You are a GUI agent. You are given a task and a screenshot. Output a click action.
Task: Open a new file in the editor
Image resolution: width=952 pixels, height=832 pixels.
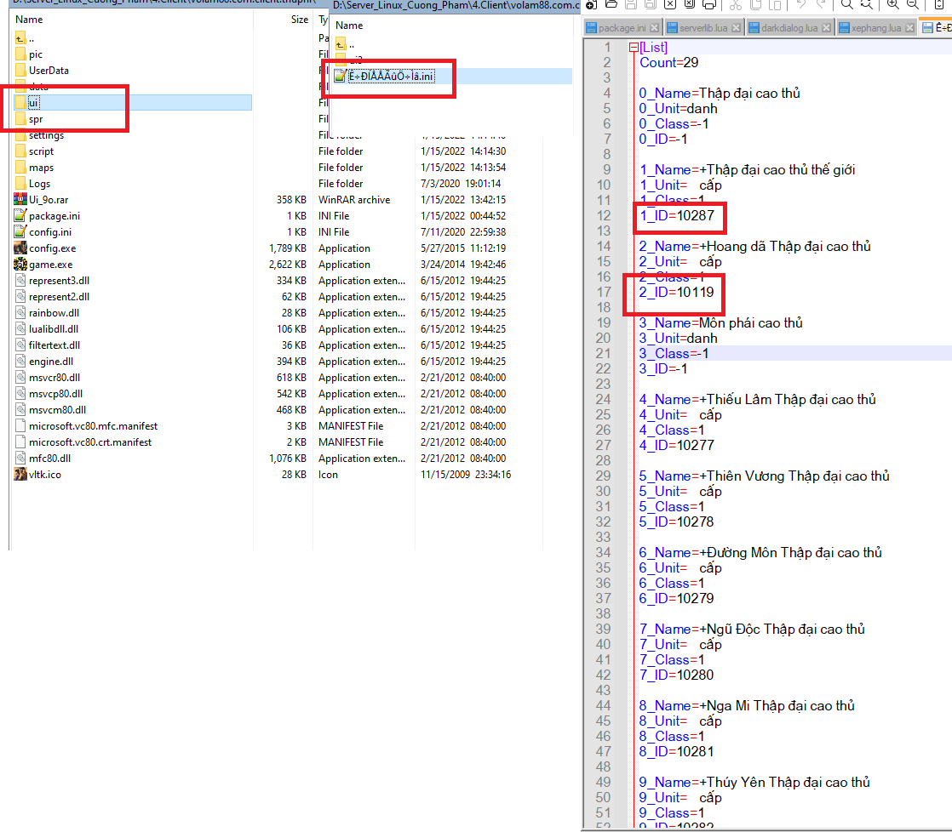pyautogui.click(x=591, y=6)
